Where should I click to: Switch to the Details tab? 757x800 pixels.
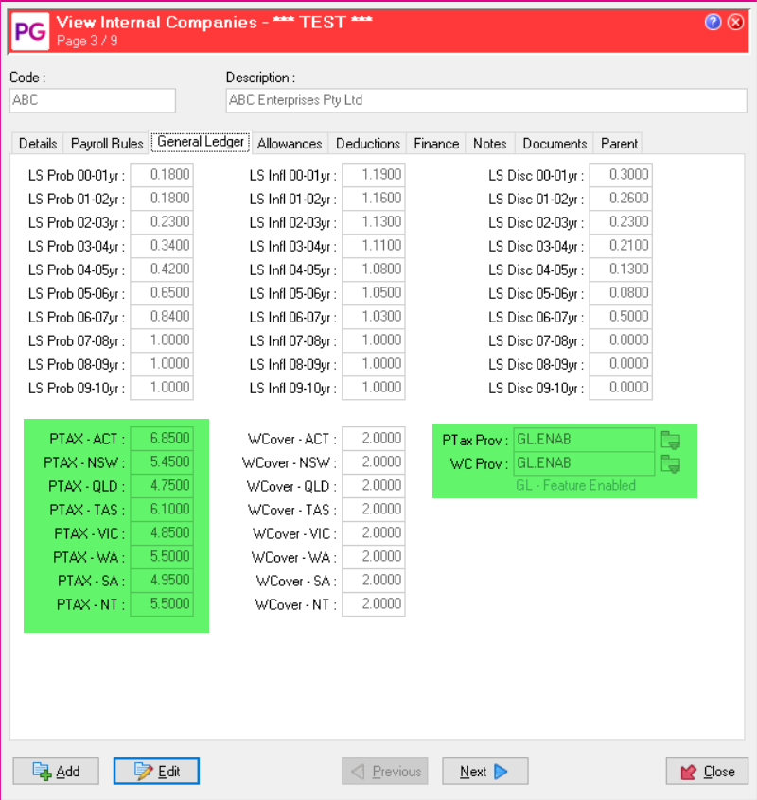click(38, 144)
